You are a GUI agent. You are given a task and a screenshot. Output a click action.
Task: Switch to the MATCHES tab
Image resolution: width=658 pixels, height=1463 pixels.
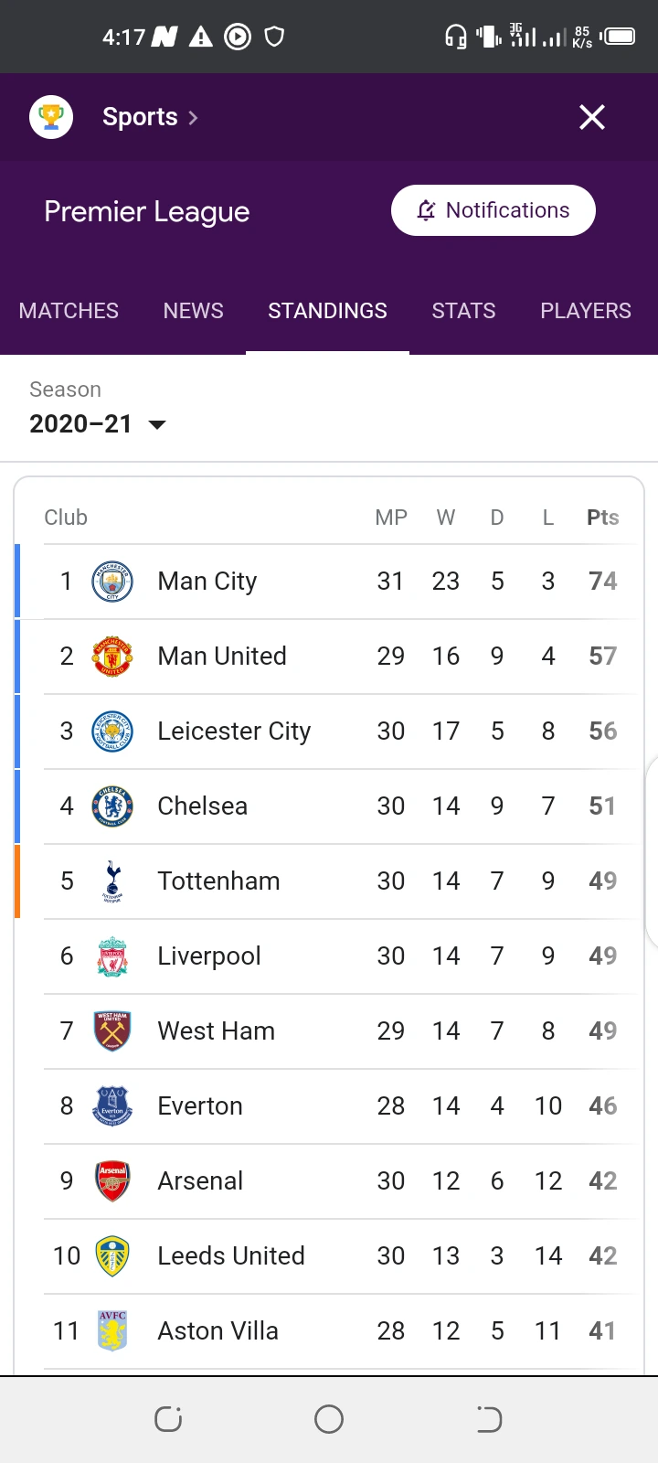pos(69,311)
